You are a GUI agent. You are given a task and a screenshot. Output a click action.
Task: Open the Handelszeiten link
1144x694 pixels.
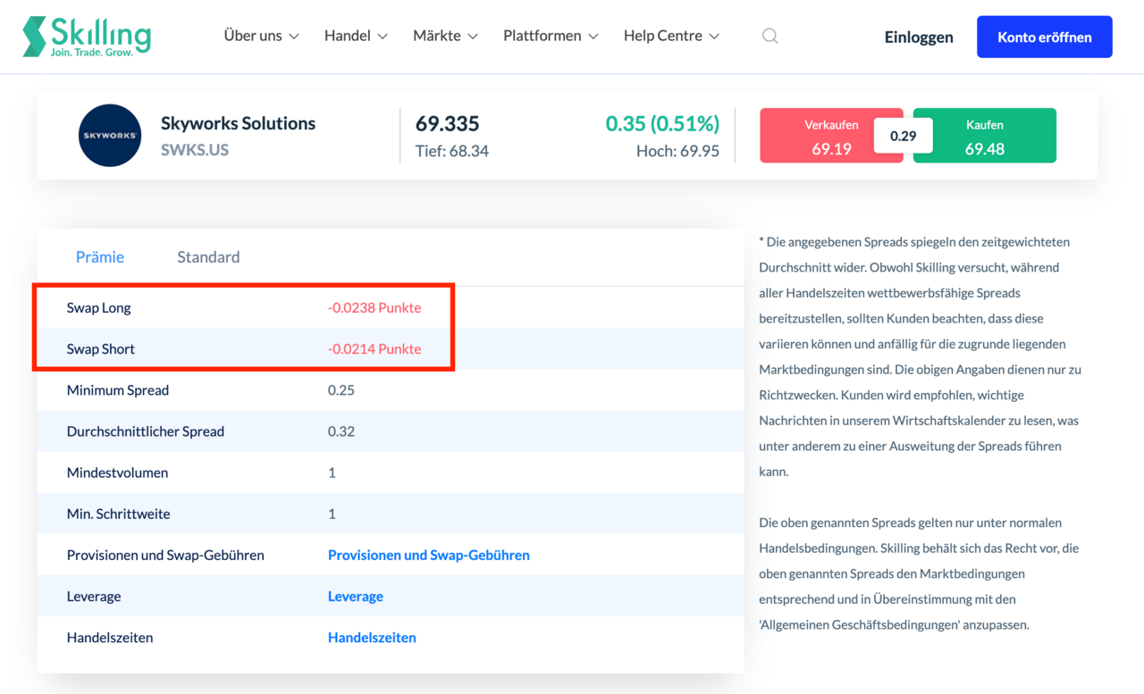click(372, 637)
